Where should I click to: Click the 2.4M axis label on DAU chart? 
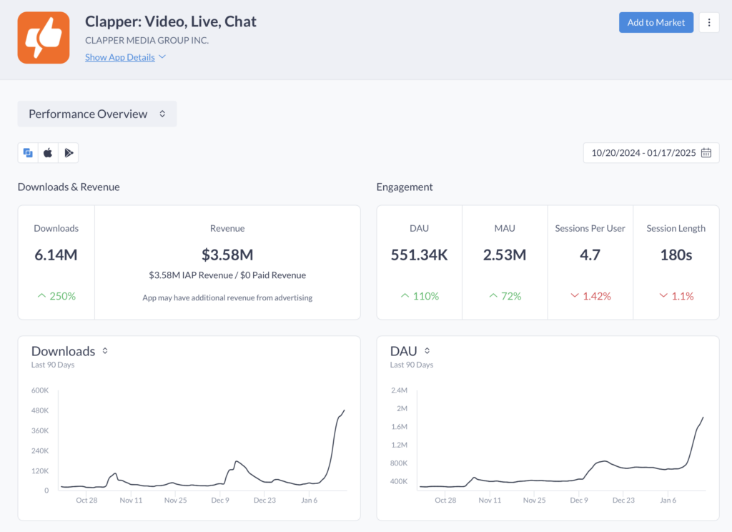399,390
